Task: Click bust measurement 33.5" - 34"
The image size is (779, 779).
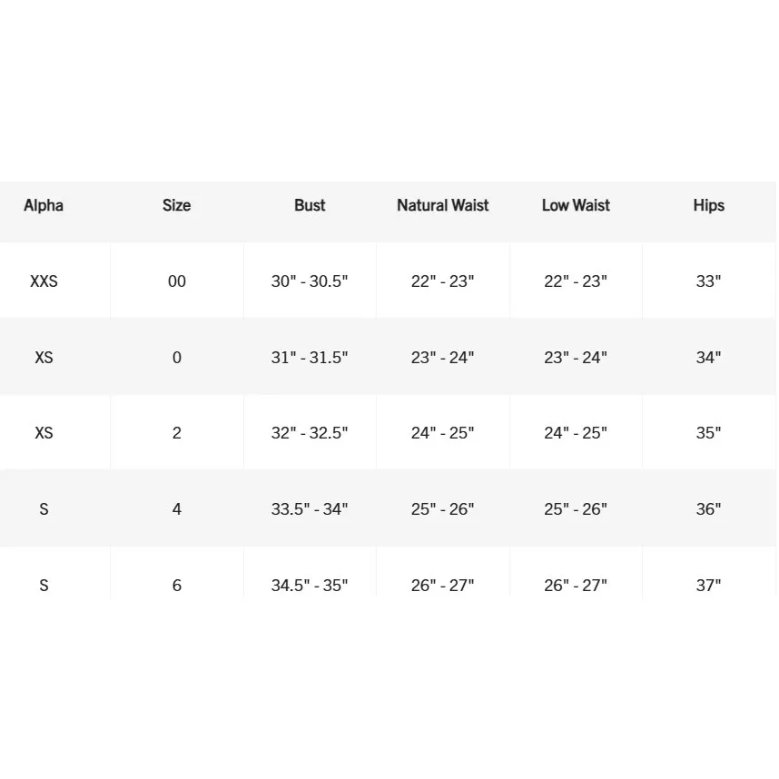Action: click(310, 509)
